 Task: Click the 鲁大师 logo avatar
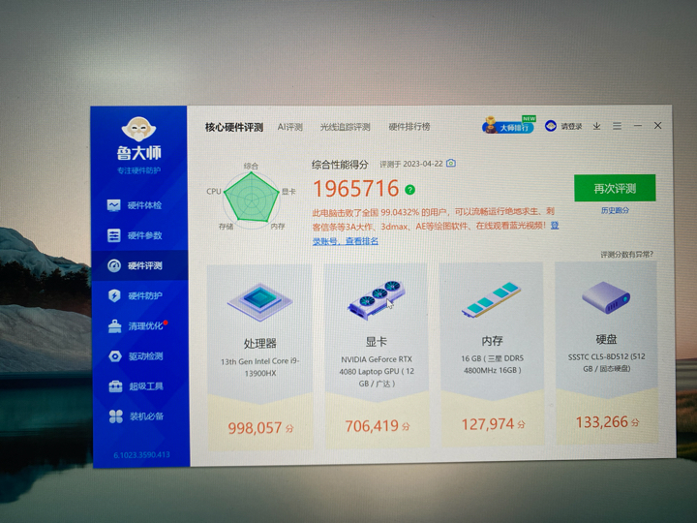point(139,130)
